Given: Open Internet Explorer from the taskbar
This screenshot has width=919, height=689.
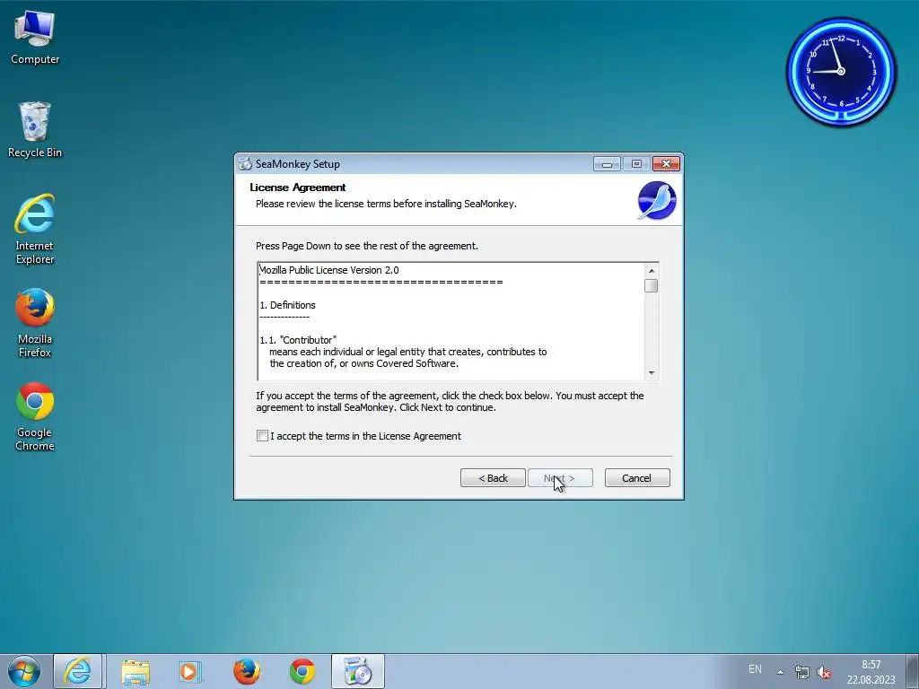Looking at the screenshot, I should [77, 671].
